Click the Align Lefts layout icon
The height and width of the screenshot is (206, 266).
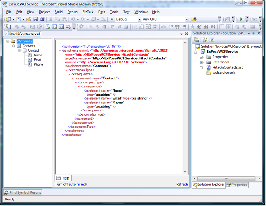[90, 27]
